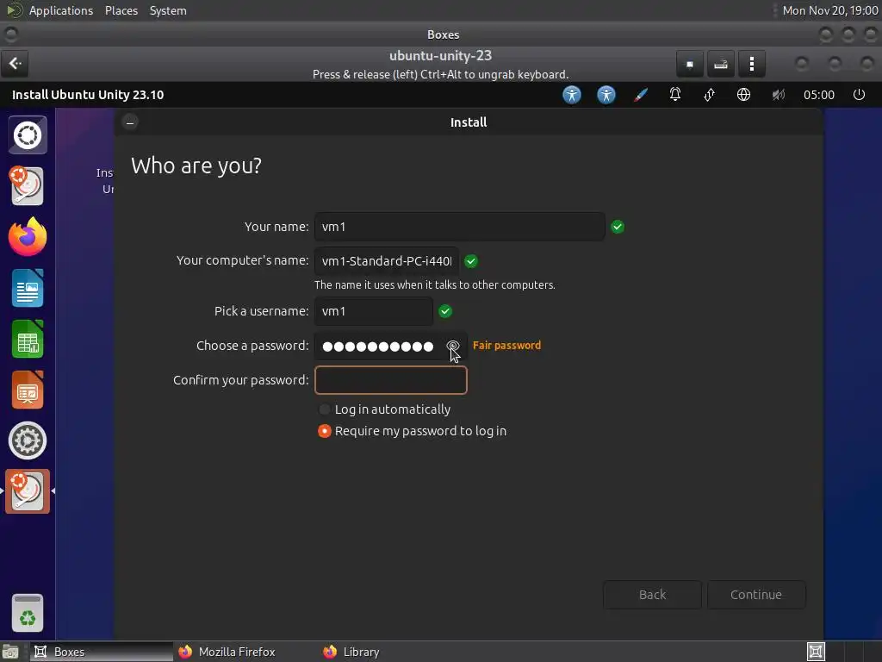The height and width of the screenshot is (662, 882).
Task: Click the green checkmark beside username
Action: point(445,311)
